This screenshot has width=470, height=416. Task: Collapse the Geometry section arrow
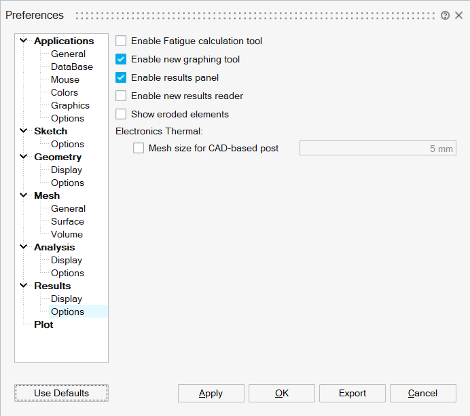click(x=24, y=157)
